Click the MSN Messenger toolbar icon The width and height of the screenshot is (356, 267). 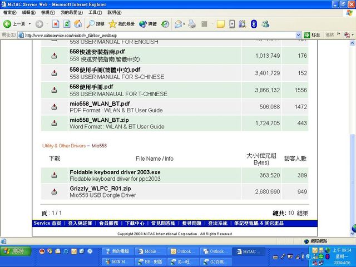265,24
